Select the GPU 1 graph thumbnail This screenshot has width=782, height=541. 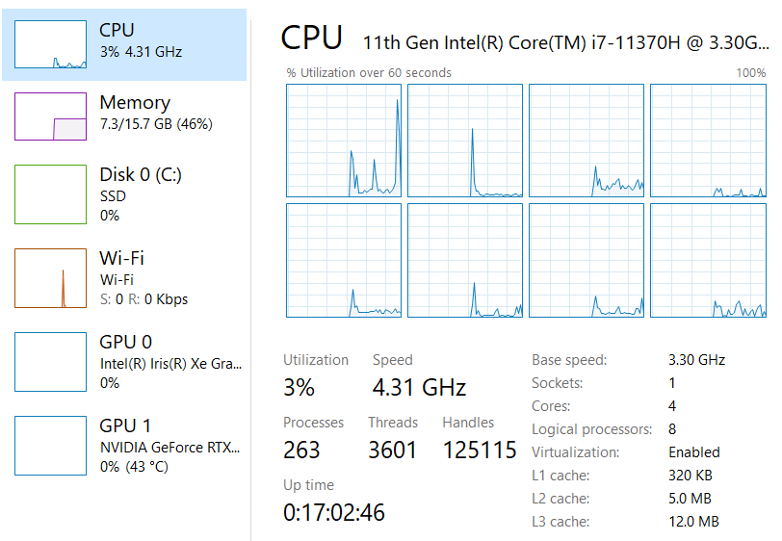(50, 446)
